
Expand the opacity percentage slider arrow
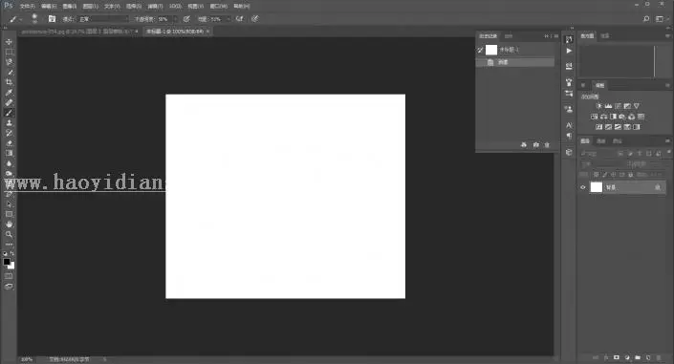[x=175, y=19]
